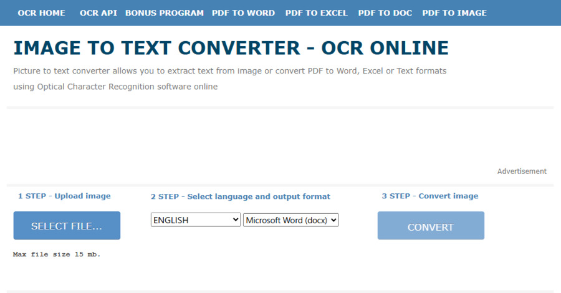Open the BONUS PROGRAM link
Image resolution: width=561 pixels, height=293 pixels.
click(164, 13)
